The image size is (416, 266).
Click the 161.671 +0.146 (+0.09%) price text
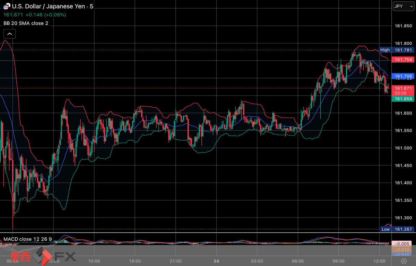35,15
